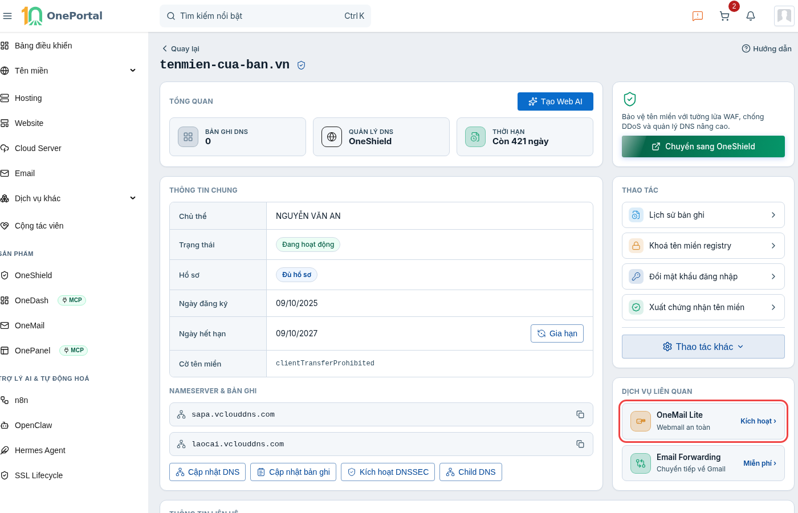Click the n8n sidebar icon
The height and width of the screenshot is (513, 798).
pos(5,400)
